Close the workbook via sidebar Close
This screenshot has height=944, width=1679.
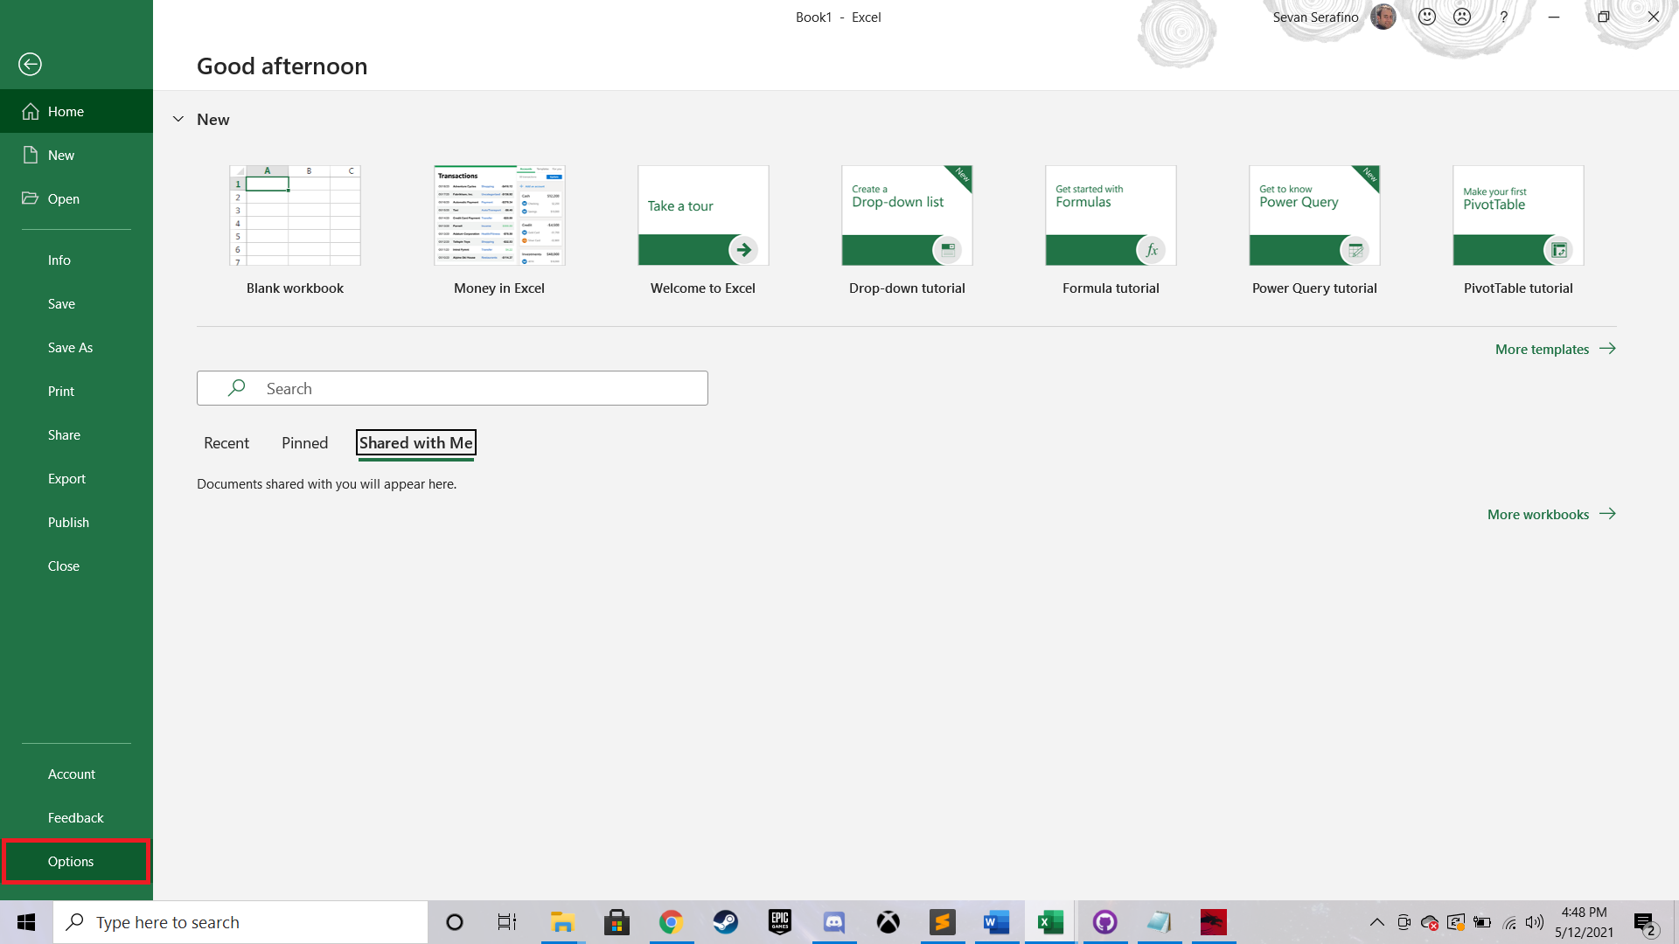[x=76, y=566]
